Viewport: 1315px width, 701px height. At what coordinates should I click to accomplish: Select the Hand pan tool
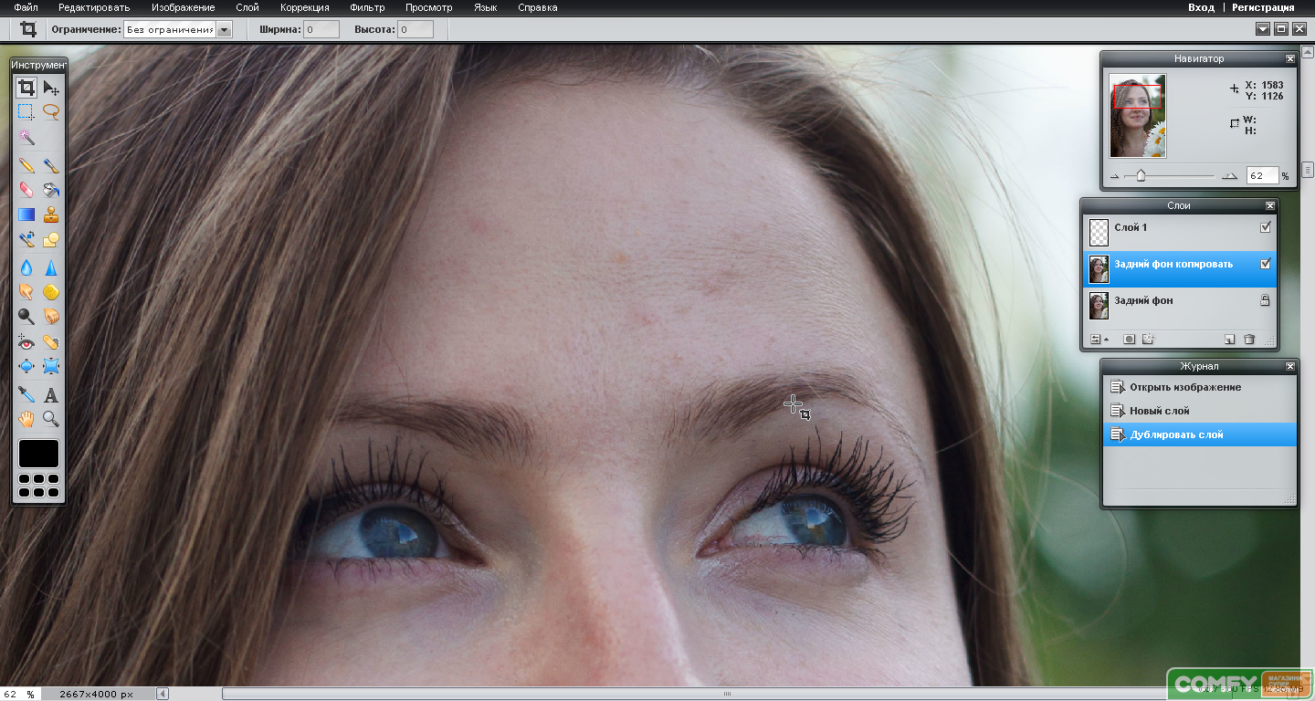tap(26, 419)
